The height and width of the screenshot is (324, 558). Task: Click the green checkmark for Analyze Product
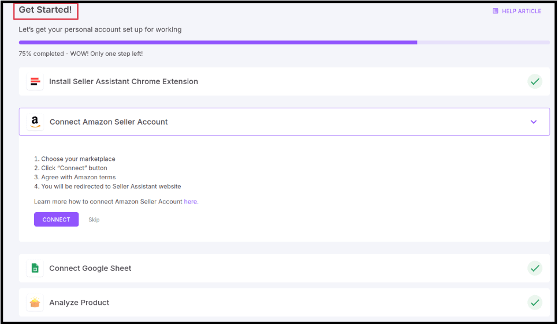coord(535,303)
